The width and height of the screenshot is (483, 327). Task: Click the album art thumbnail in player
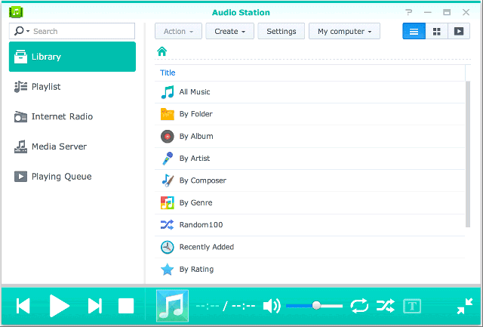(x=173, y=306)
